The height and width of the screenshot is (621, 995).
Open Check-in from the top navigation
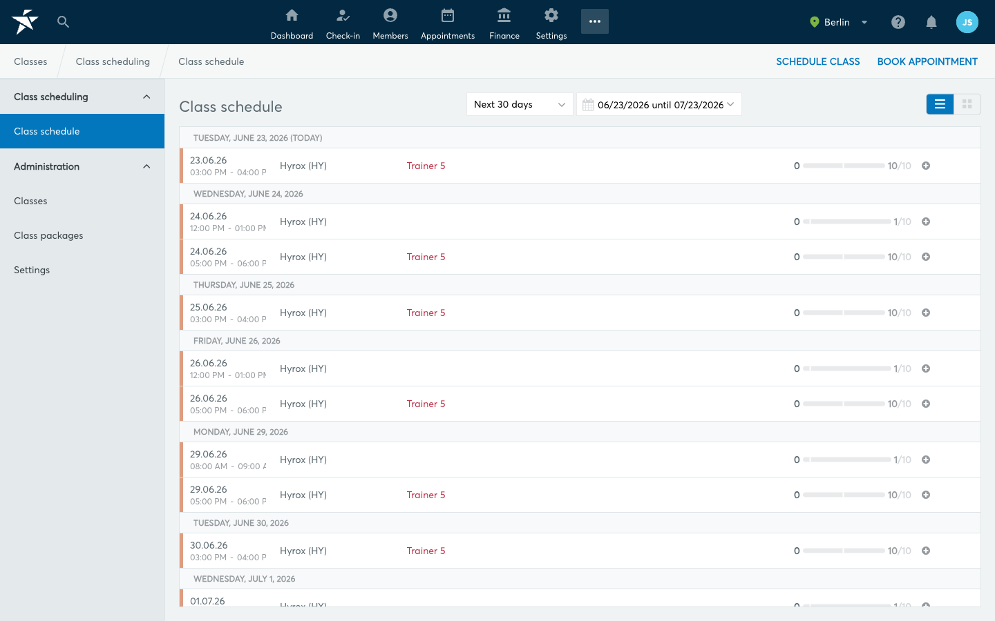[343, 23]
